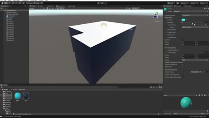Toggle Double Sided Global Illumination checkbox
Screen dimensions: 209x118
point(182,77)
